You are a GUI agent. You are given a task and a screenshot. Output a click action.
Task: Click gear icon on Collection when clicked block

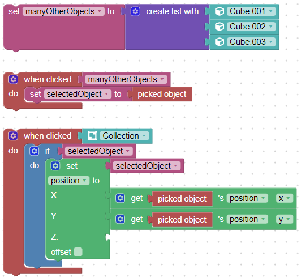click(x=13, y=136)
